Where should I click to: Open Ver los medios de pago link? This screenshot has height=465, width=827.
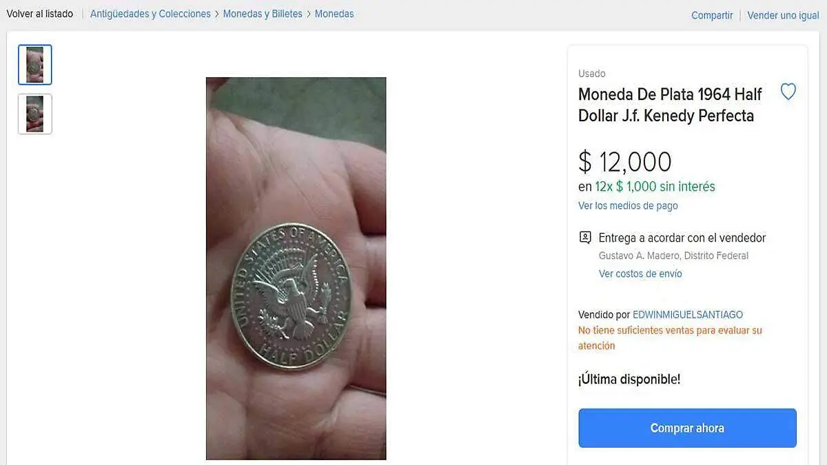628,205
